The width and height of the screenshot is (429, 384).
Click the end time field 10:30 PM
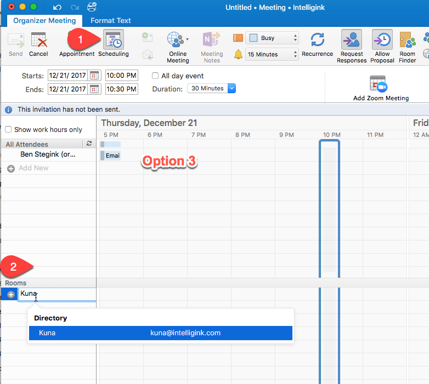[x=121, y=89]
